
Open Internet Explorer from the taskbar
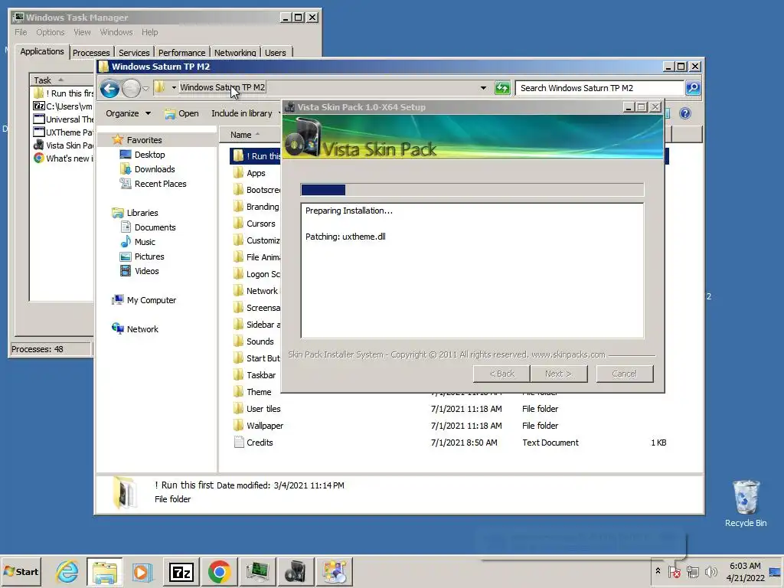click(x=67, y=571)
